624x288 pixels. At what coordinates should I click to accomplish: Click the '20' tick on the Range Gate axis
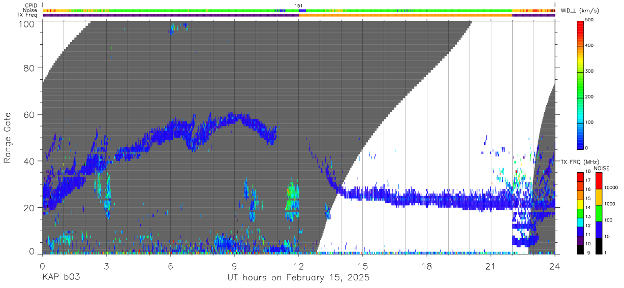[29, 208]
